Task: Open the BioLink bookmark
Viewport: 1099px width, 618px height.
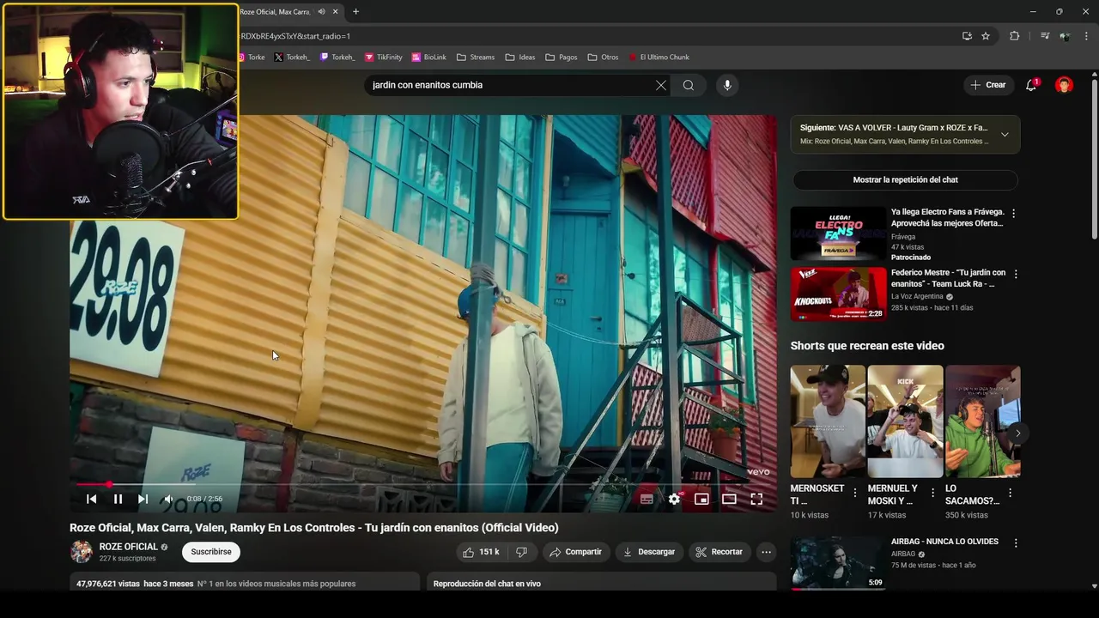Action: 428,58
